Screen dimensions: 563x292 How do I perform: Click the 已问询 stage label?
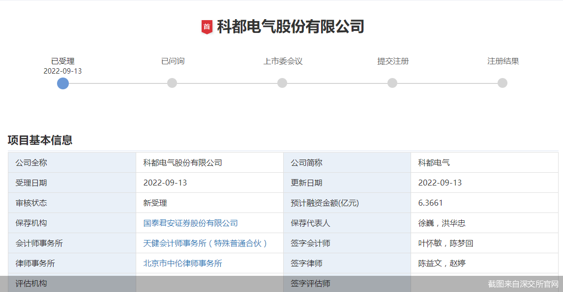[x=173, y=61]
